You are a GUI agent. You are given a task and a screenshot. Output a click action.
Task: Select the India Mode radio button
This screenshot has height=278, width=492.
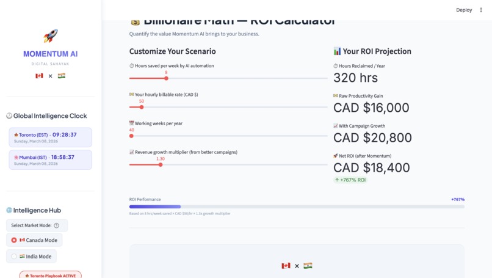(x=14, y=257)
